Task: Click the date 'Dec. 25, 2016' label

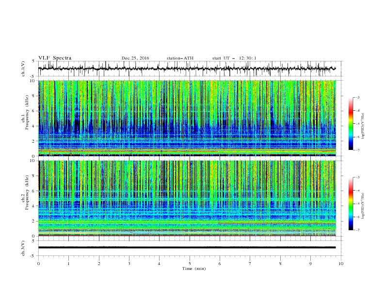Action: coord(135,58)
